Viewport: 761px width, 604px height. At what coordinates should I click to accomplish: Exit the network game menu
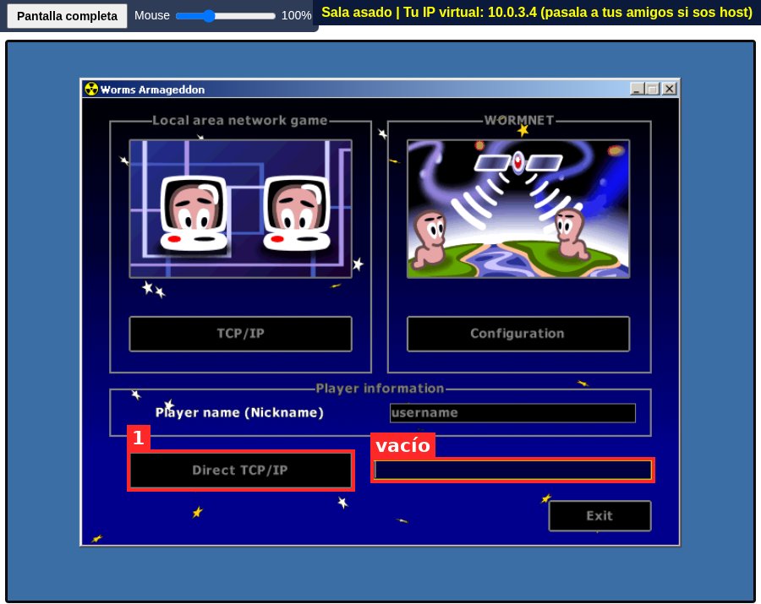pyautogui.click(x=599, y=516)
